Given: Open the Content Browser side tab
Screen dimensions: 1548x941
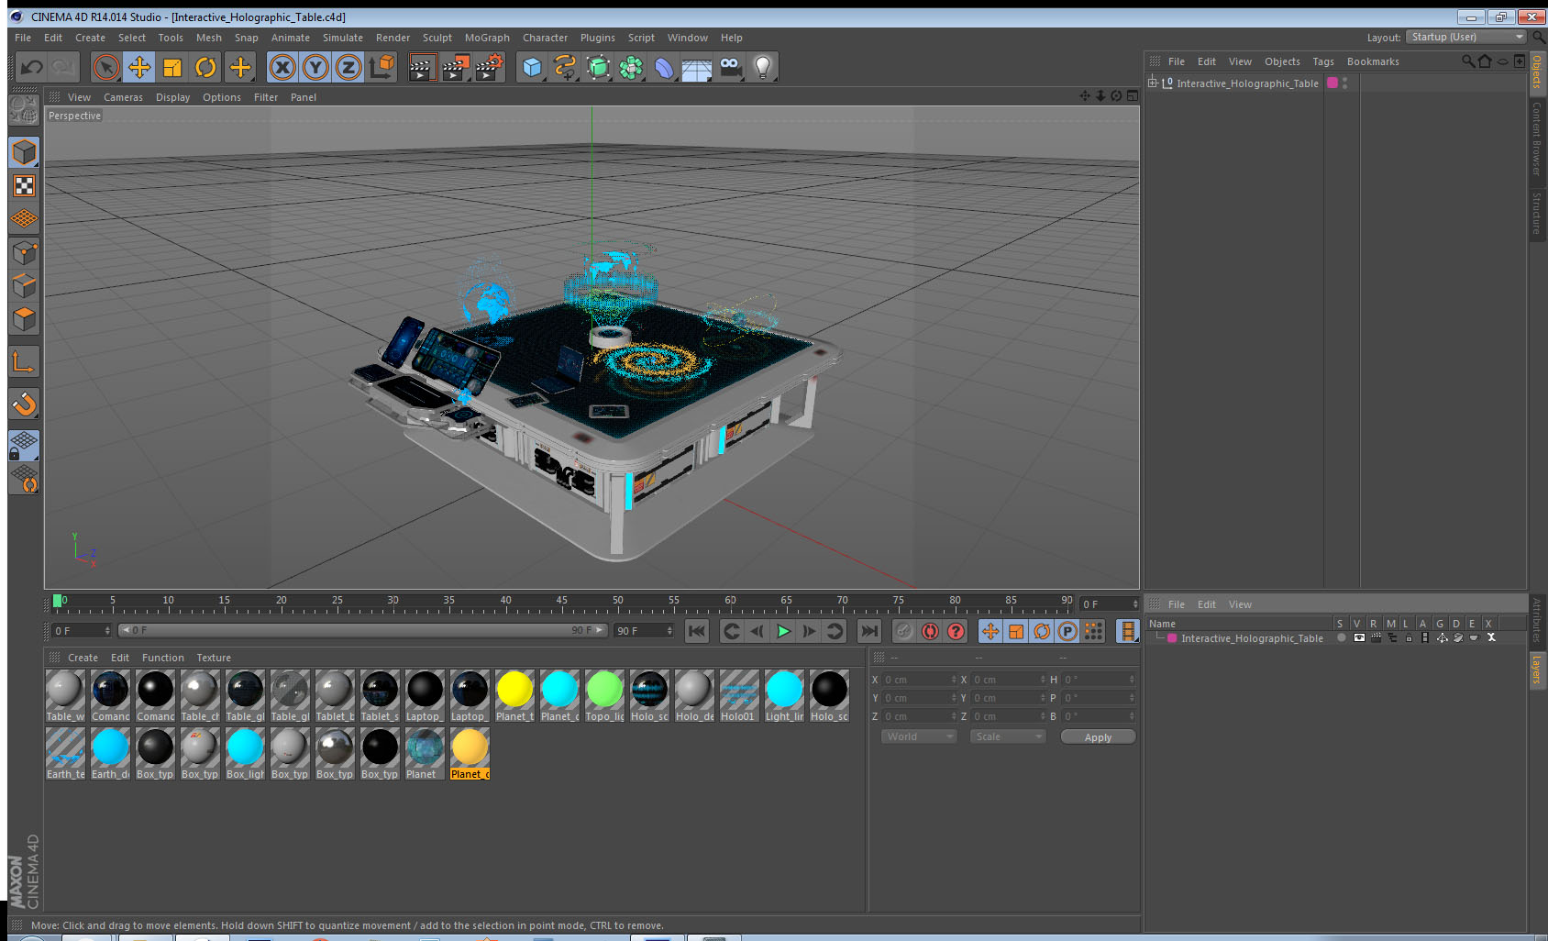Looking at the screenshot, I should 1537,138.
